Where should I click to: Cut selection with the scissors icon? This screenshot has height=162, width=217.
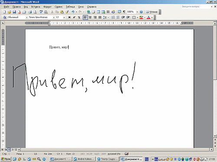point(52,12)
